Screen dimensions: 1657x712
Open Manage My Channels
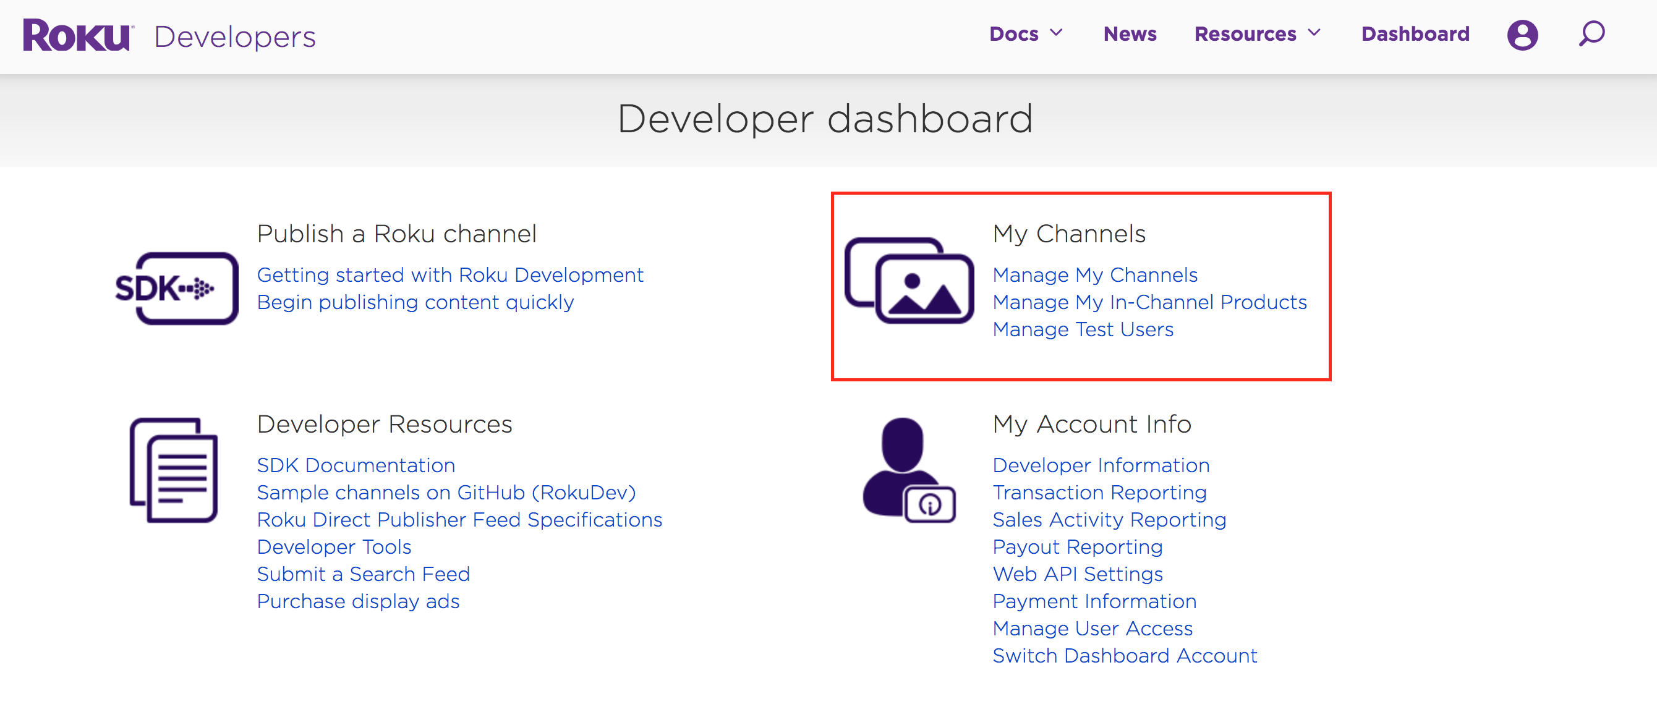pos(1095,274)
